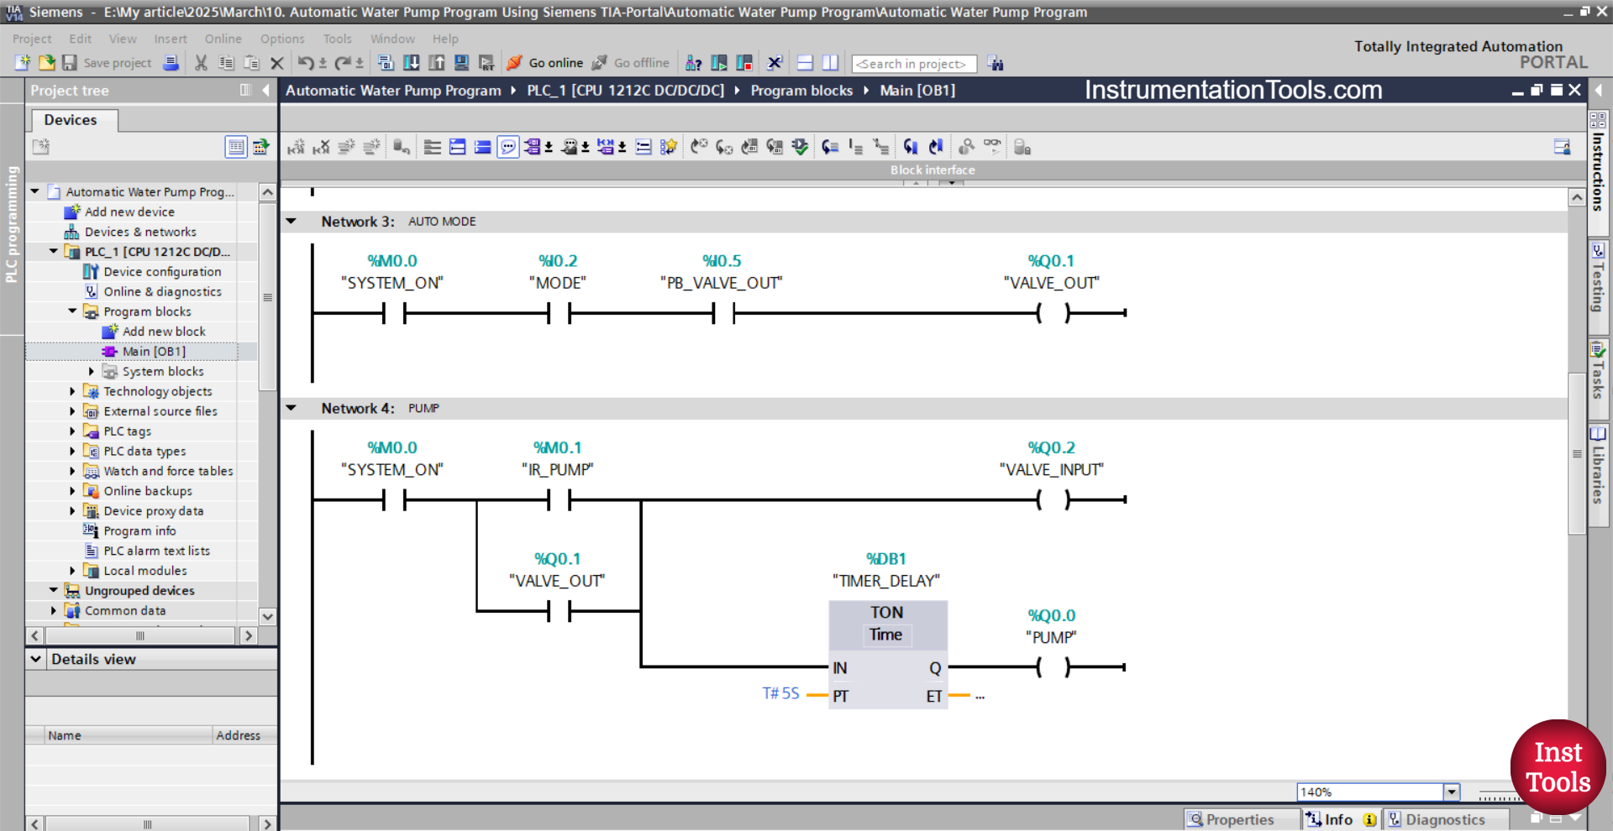Save the project using the disk icon
Viewport: 1613px width, 831px height.
[x=70, y=63]
